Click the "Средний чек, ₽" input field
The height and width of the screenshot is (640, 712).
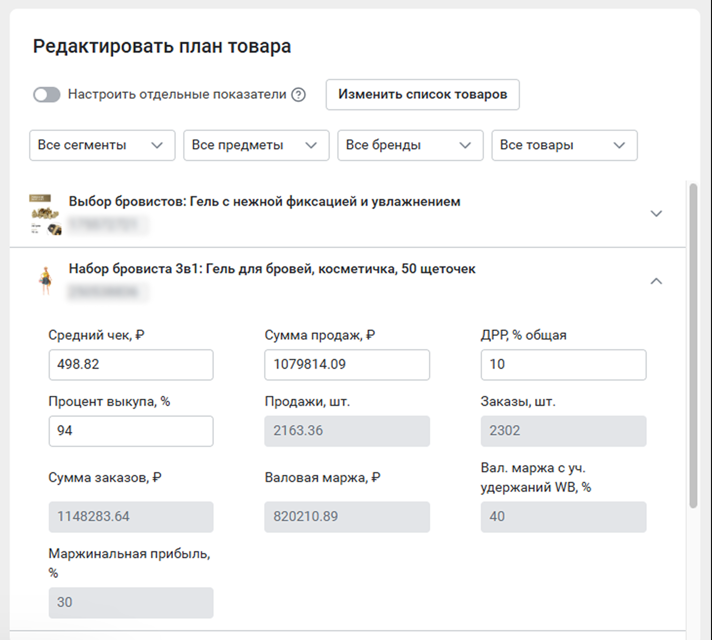click(131, 364)
